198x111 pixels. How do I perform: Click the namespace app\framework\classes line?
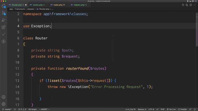point(55,14)
